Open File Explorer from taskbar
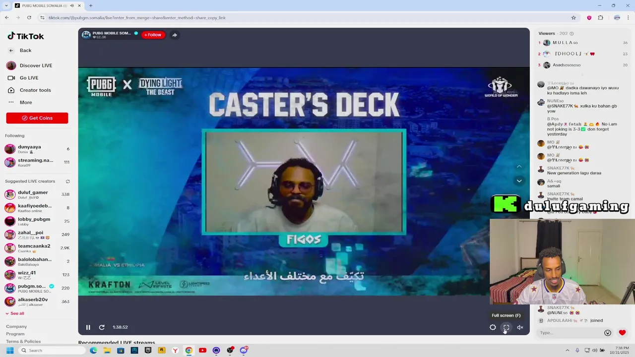Image resolution: width=635 pixels, height=357 pixels. point(107,351)
